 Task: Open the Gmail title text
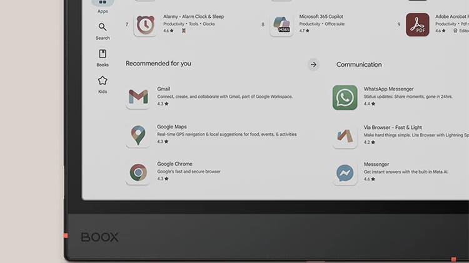[x=164, y=89]
